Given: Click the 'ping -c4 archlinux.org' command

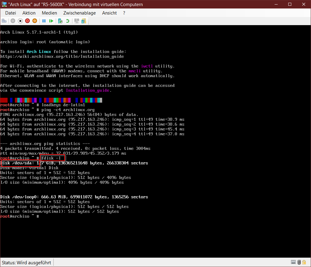Looking at the screenshot, I should point(68,110).
